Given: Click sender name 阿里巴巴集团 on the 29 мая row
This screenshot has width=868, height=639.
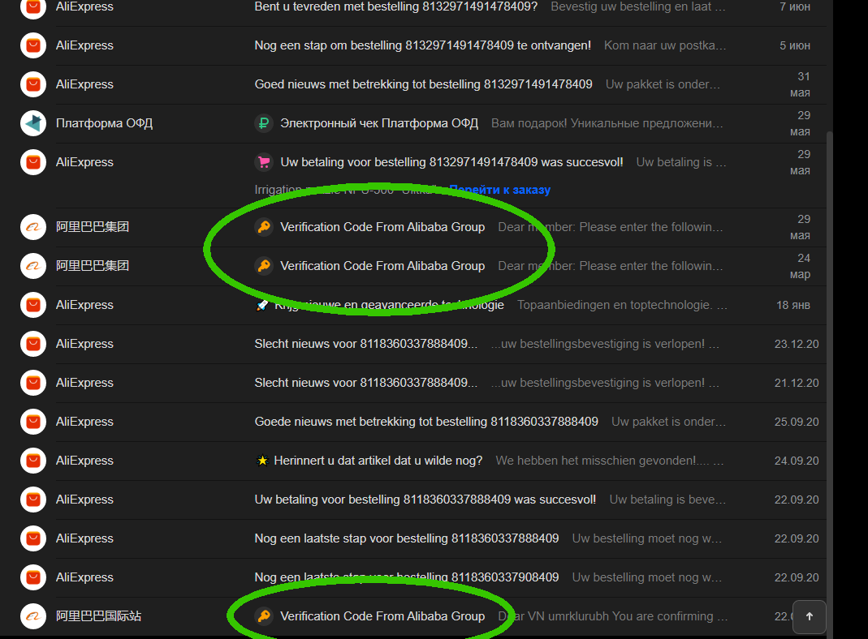Looking at the screenshot, I should pyautogui.click(x=93, y=226).
